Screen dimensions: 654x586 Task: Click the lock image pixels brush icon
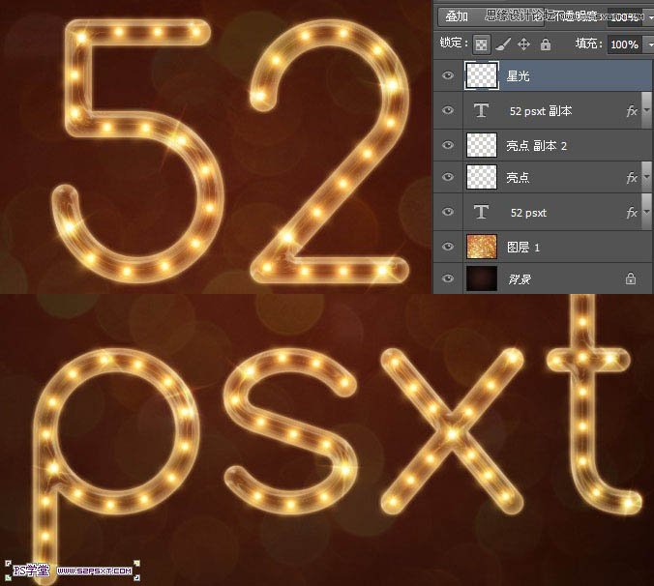click(503, 44)
